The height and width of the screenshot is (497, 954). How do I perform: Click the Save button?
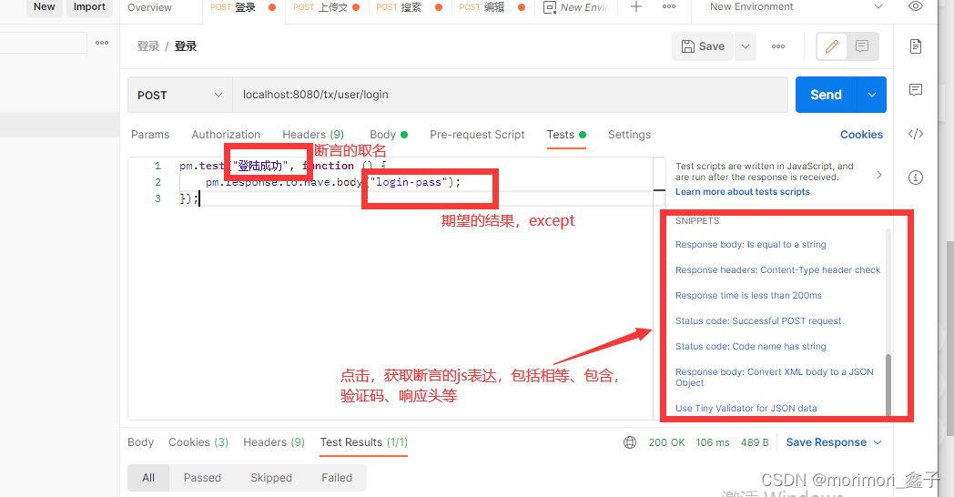(704, 46)
